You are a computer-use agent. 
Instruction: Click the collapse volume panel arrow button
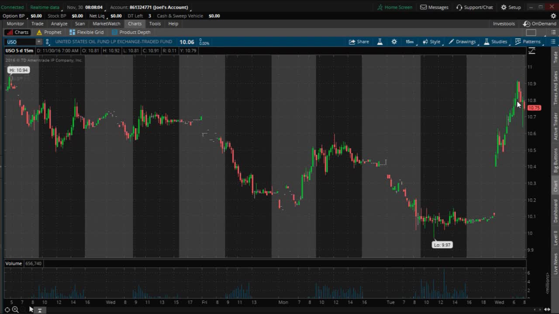pyautogui.click(x=39, y=310)
